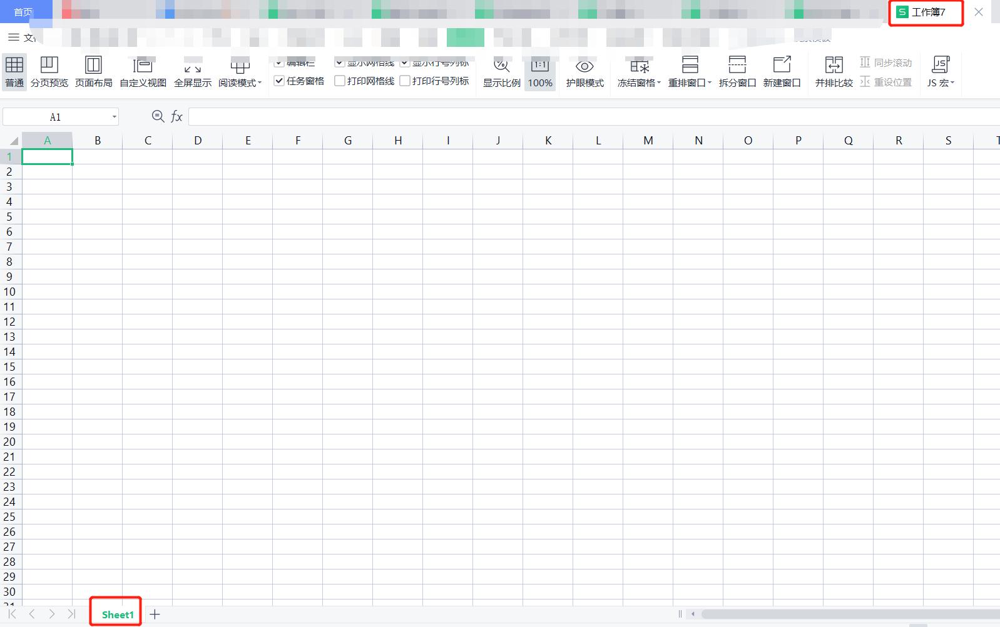The height and width of the screenshot is (627, 1000).
Task: Open Page Break Preview (分页预览)
Action: pyautogui.click(x=49, y=72)
